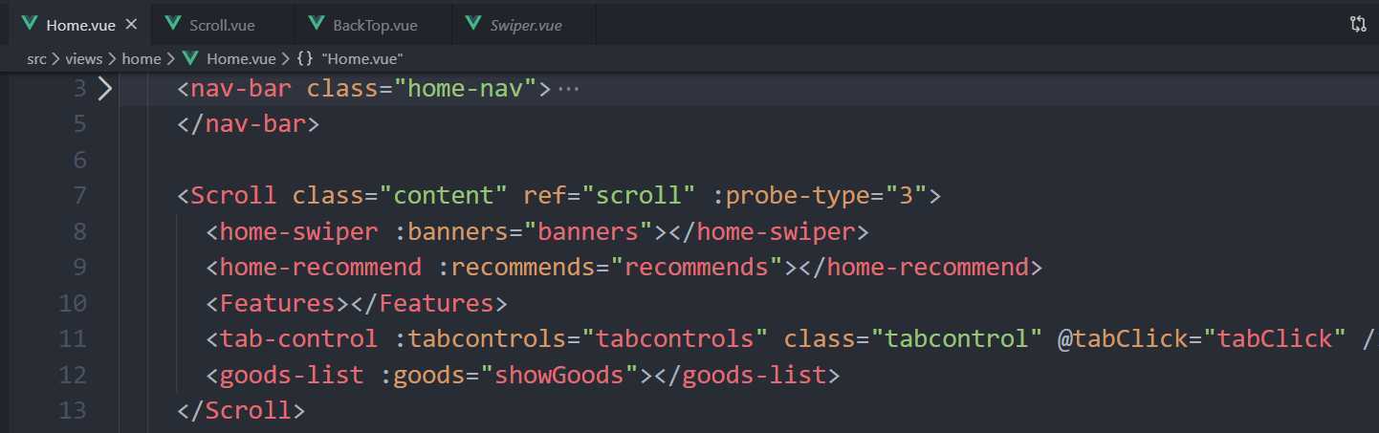Viewport: 1379px width, 433px height.
Task: Click the closing </Scroll> tag on line 13
Action: 241,411
